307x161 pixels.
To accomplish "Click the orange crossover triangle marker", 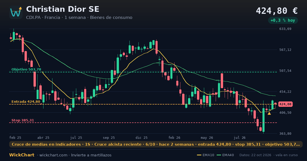I will pyautogui.click(x=269, y=113).
